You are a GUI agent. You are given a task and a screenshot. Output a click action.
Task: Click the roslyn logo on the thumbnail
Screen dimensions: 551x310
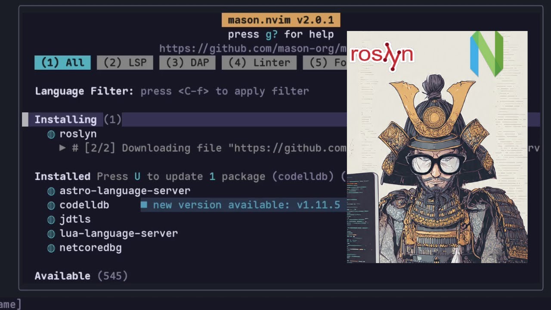[382, 56]
